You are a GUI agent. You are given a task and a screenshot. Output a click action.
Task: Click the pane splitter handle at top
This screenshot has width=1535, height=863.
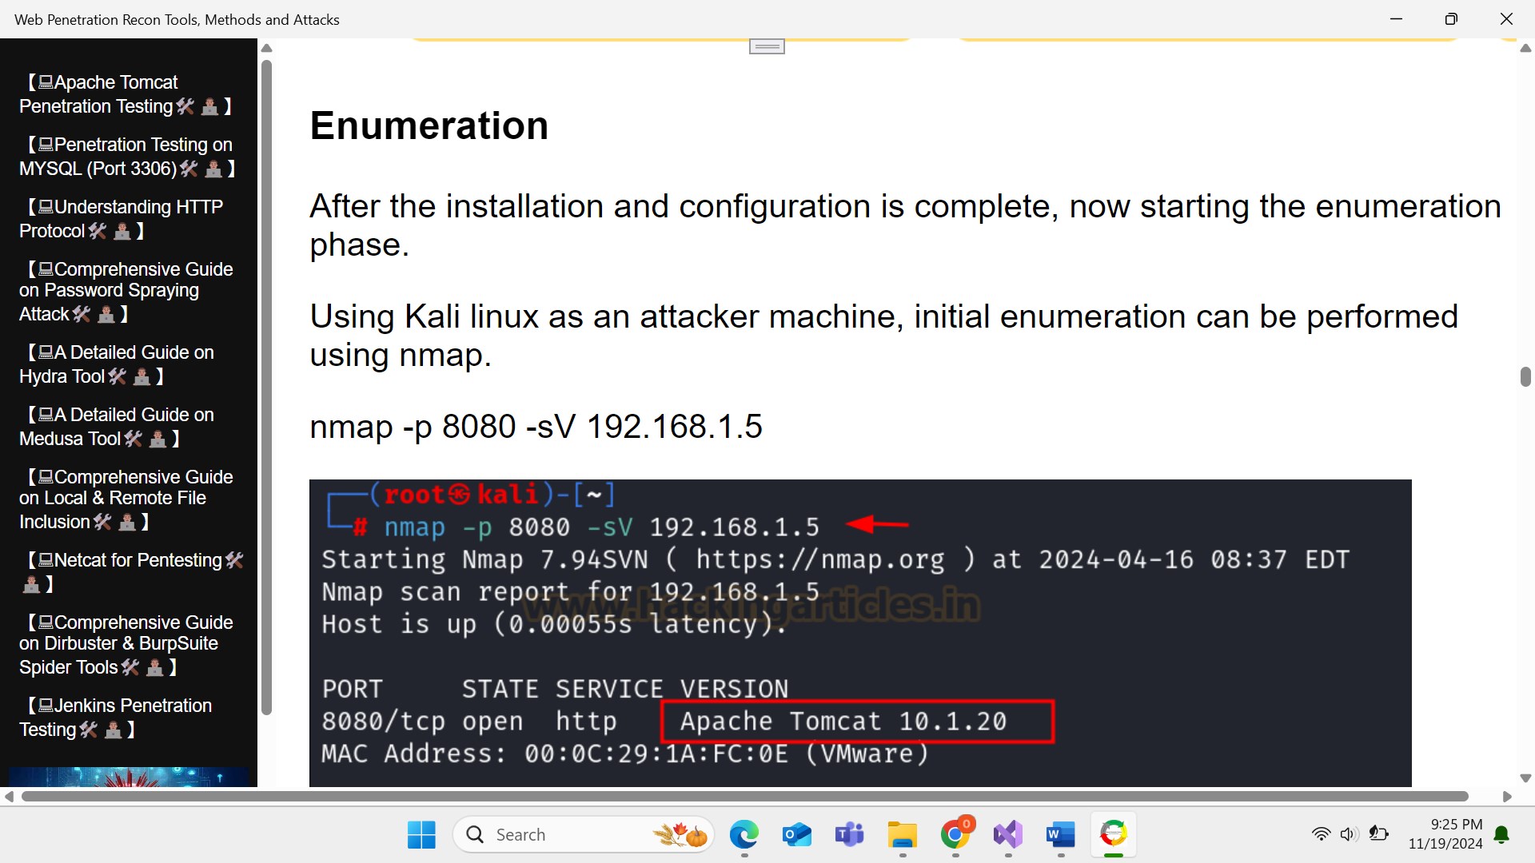(x=767, y=47)
